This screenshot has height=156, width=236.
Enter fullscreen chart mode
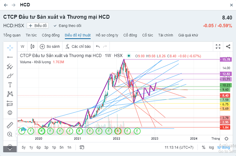tap(218, 46)
